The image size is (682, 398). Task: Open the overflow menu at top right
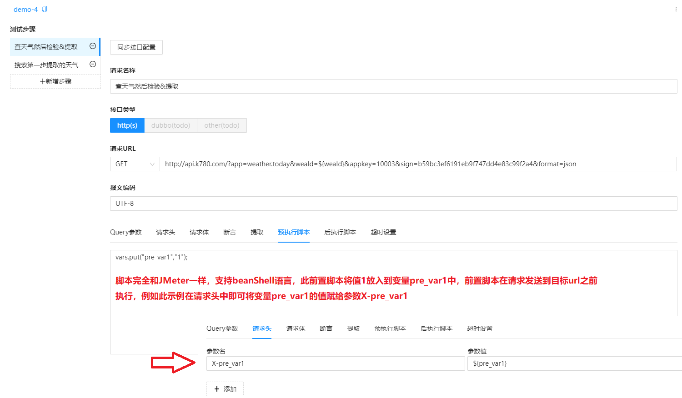point(676,9)
